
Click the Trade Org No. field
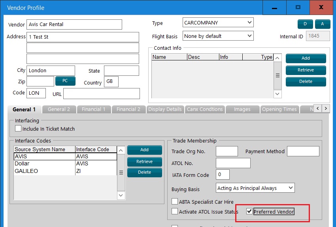click(x=227, y=151)
